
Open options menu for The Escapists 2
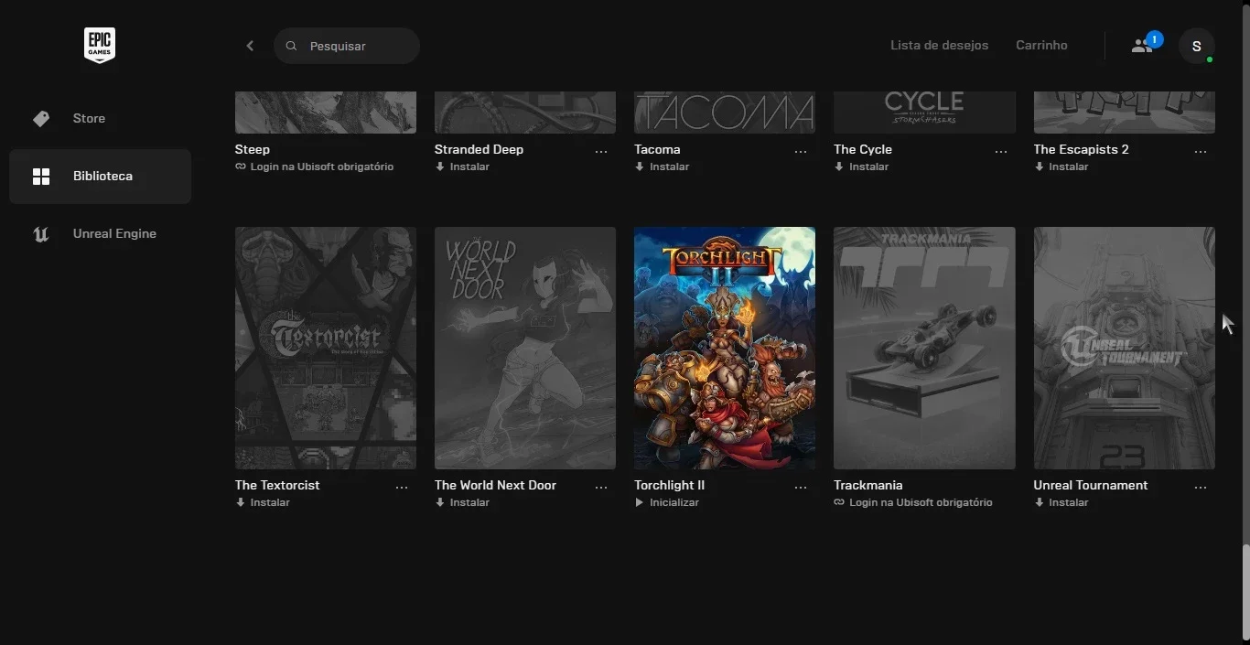pos(1201,152)
